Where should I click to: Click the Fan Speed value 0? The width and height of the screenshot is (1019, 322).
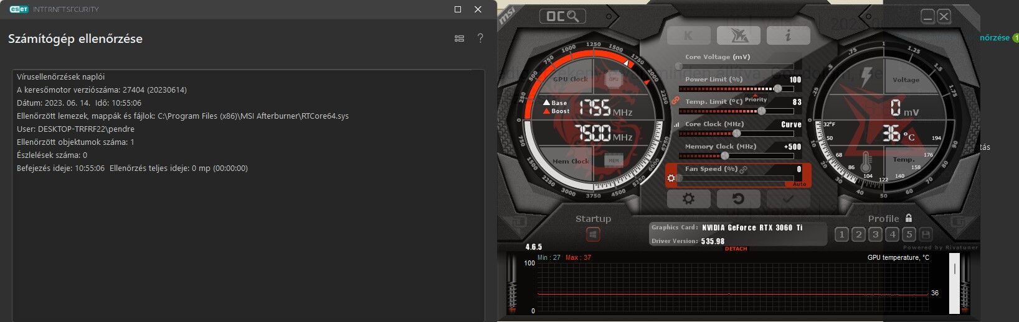click(799, 169)
